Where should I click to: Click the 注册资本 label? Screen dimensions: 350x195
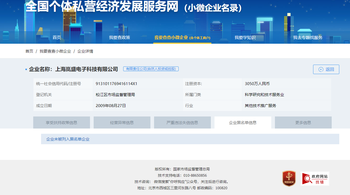194,84
